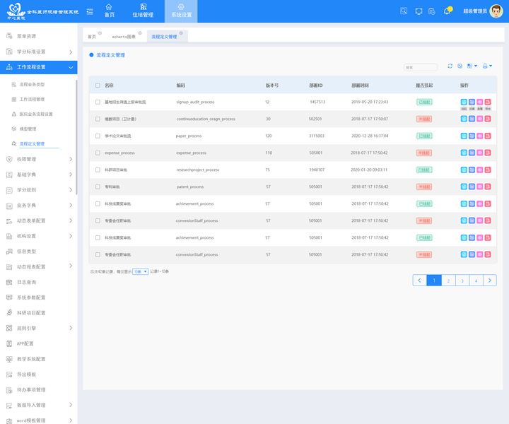Click the 部署时间 column header
The image size is (509, 424).
(360, 86)
